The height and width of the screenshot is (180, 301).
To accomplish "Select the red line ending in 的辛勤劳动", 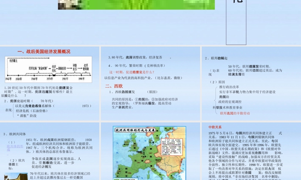I will pyautogui.click(x=235, y=113).
